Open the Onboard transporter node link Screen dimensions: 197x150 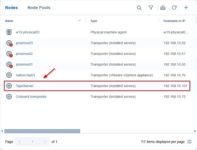pyautogui.click(x=31, y=96)
